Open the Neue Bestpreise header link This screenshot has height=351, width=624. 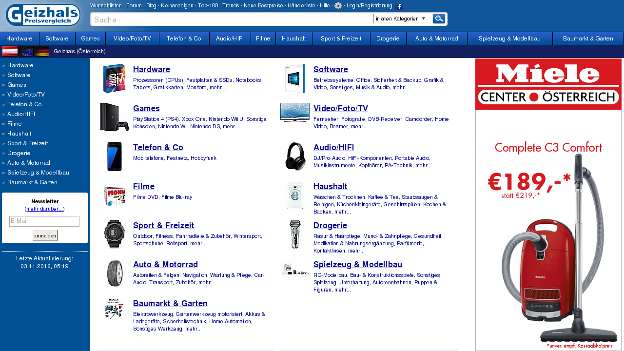[x=263, y=5]
